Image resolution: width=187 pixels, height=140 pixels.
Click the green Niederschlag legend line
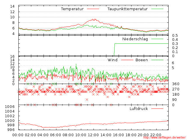tap(157, 39)
